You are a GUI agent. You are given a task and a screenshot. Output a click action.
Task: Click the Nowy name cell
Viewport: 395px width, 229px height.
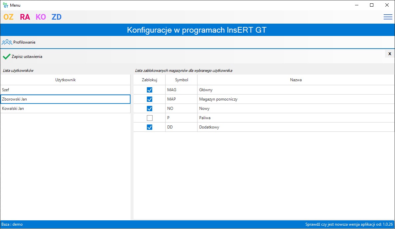pyautogui.click(x=296, y=109)
